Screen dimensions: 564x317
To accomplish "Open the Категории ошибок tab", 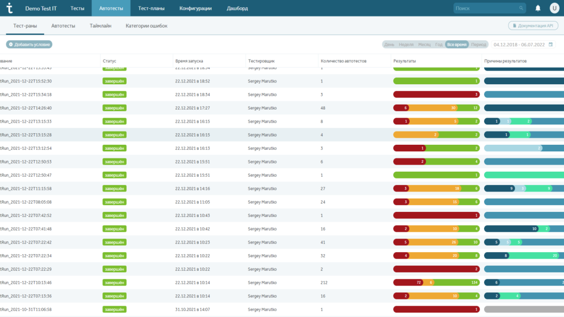I will click(146, 26).
